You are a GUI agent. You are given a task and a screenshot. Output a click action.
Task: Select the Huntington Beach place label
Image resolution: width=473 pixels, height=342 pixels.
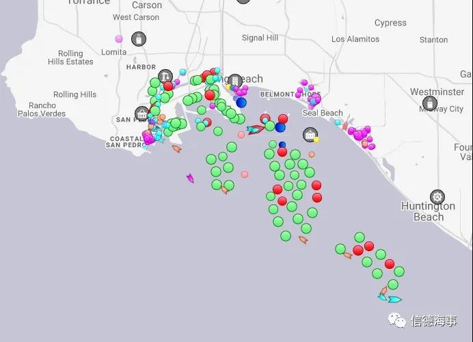coord(428,211)
